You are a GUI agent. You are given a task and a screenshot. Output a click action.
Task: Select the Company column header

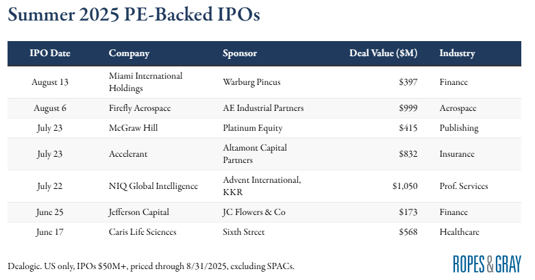click(129, 53)
